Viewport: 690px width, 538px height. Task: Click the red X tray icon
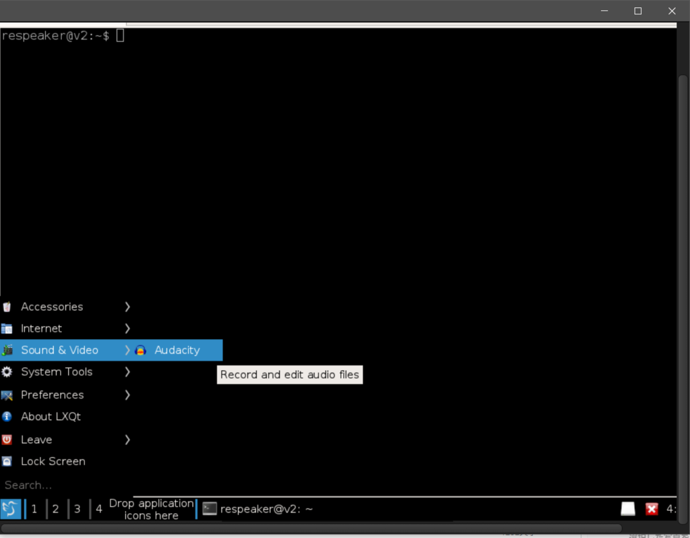(652, 509)
